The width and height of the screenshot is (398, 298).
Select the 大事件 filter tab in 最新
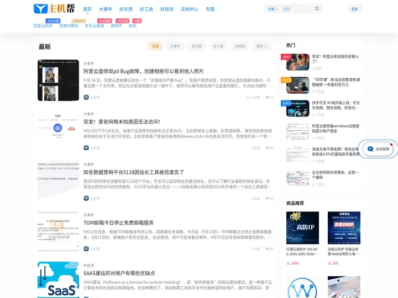point(175,46)
